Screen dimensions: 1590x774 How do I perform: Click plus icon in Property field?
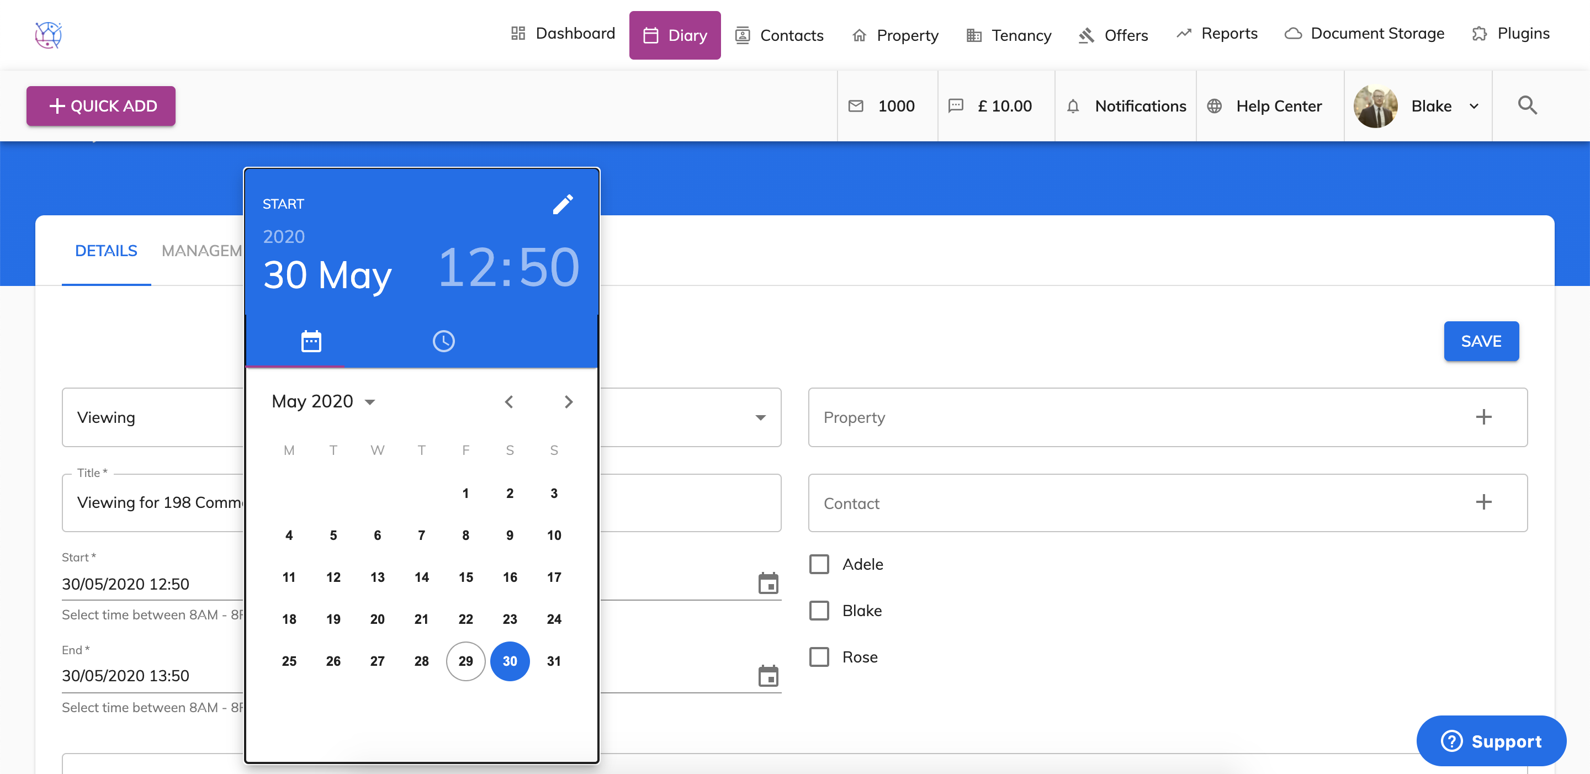point(1483,417)
